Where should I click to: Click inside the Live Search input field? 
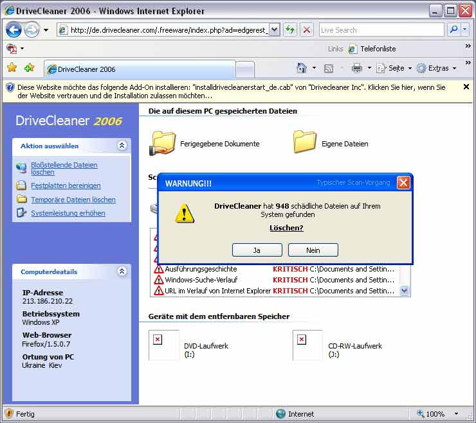(x=380, y=30)
